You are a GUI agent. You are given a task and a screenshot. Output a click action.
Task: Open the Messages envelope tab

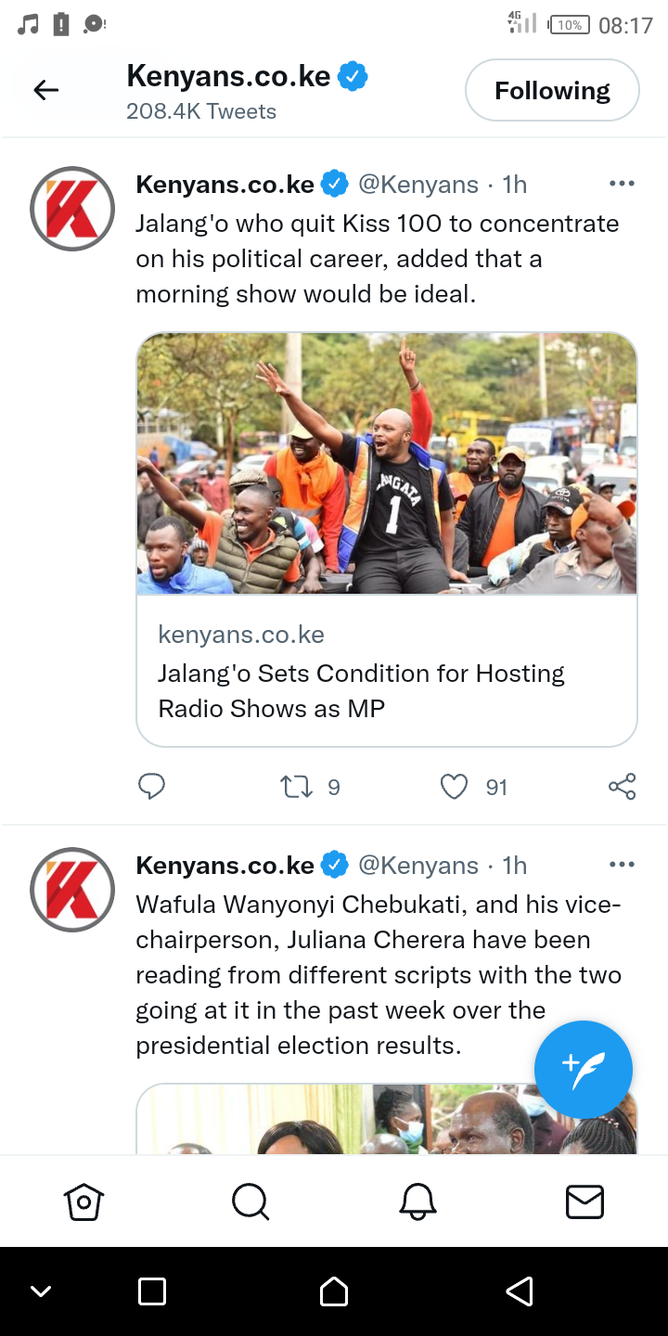tap(584, 1202)
